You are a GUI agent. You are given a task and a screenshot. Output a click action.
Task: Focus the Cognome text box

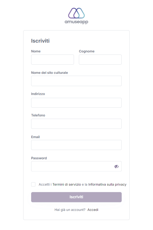(100, 60)
